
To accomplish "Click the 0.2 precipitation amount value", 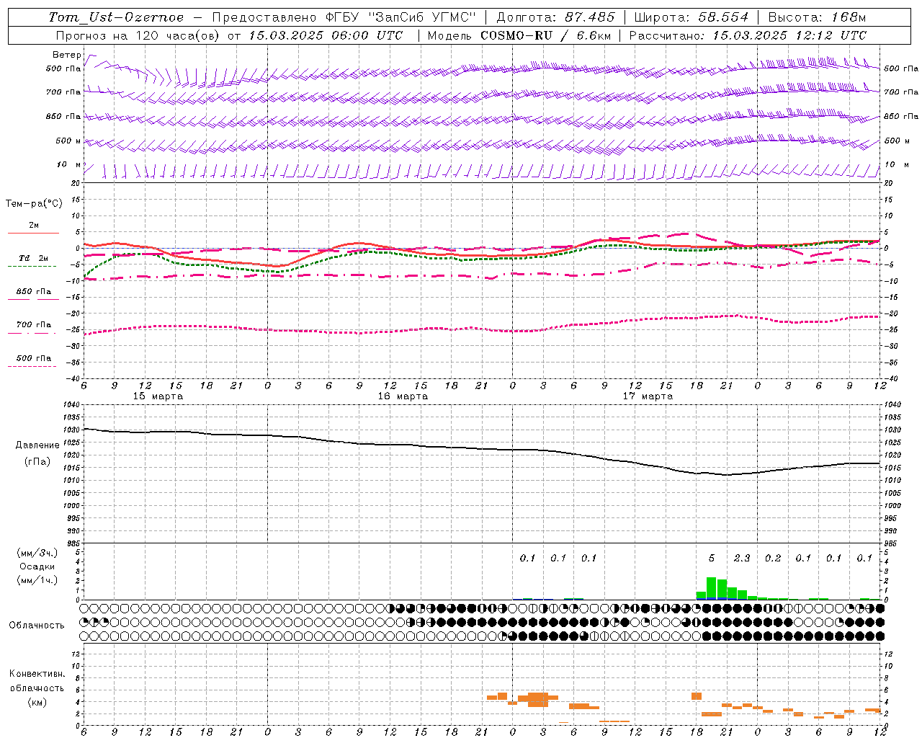I will click(x=773, y=558).
